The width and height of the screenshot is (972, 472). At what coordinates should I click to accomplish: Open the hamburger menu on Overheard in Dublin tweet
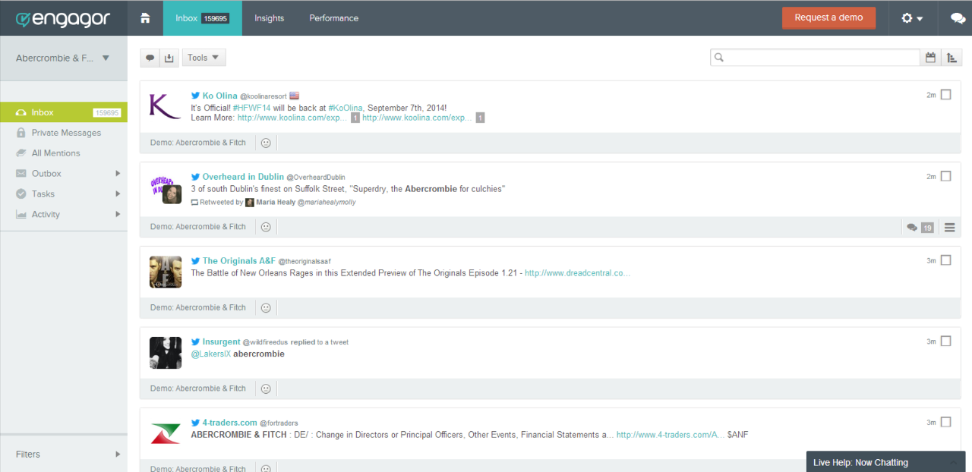[x=949, y=227]
